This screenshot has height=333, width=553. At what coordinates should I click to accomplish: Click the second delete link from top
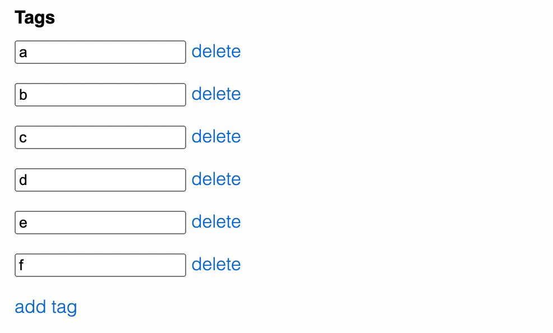click(216, 94)
